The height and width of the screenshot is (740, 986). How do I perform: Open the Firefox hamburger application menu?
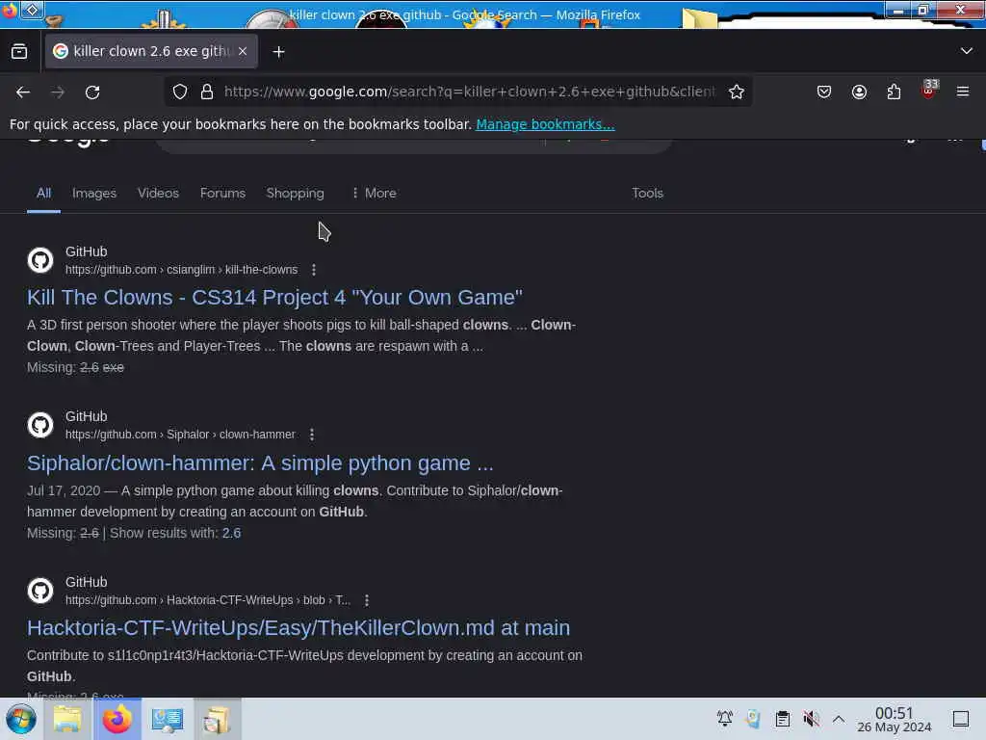point(963,92)
